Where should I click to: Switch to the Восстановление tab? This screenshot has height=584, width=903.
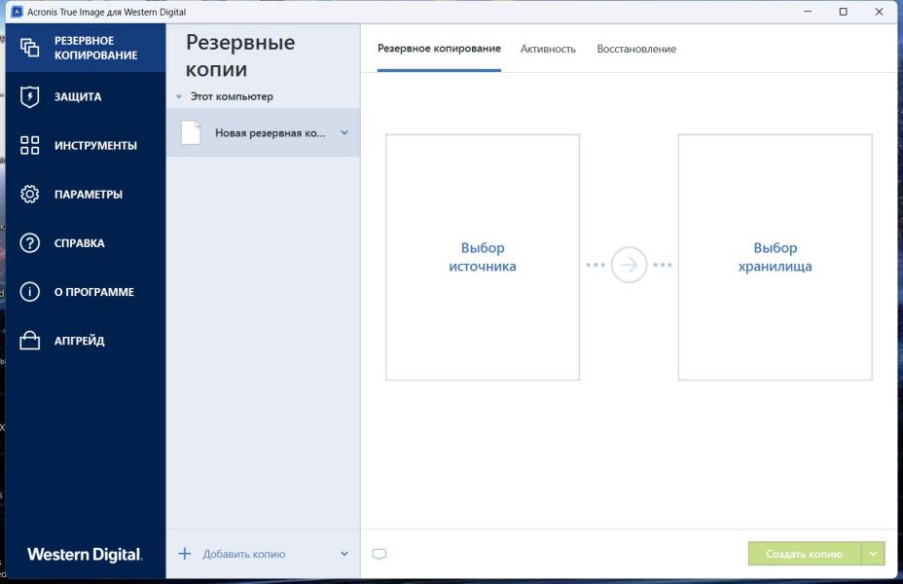click(x=636, y=49)
